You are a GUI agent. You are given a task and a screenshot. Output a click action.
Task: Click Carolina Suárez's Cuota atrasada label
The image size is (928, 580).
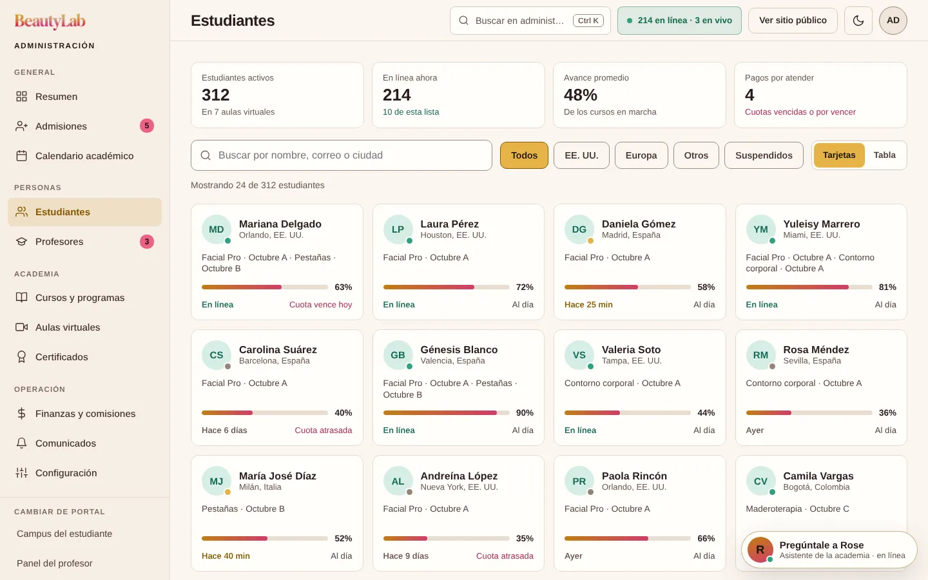pyautogui.click(x=324, y=430)
